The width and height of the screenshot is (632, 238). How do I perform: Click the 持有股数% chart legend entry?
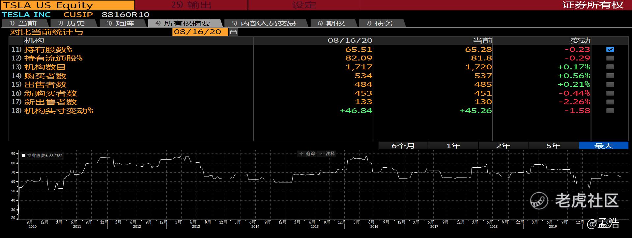(x=42, y=155)
